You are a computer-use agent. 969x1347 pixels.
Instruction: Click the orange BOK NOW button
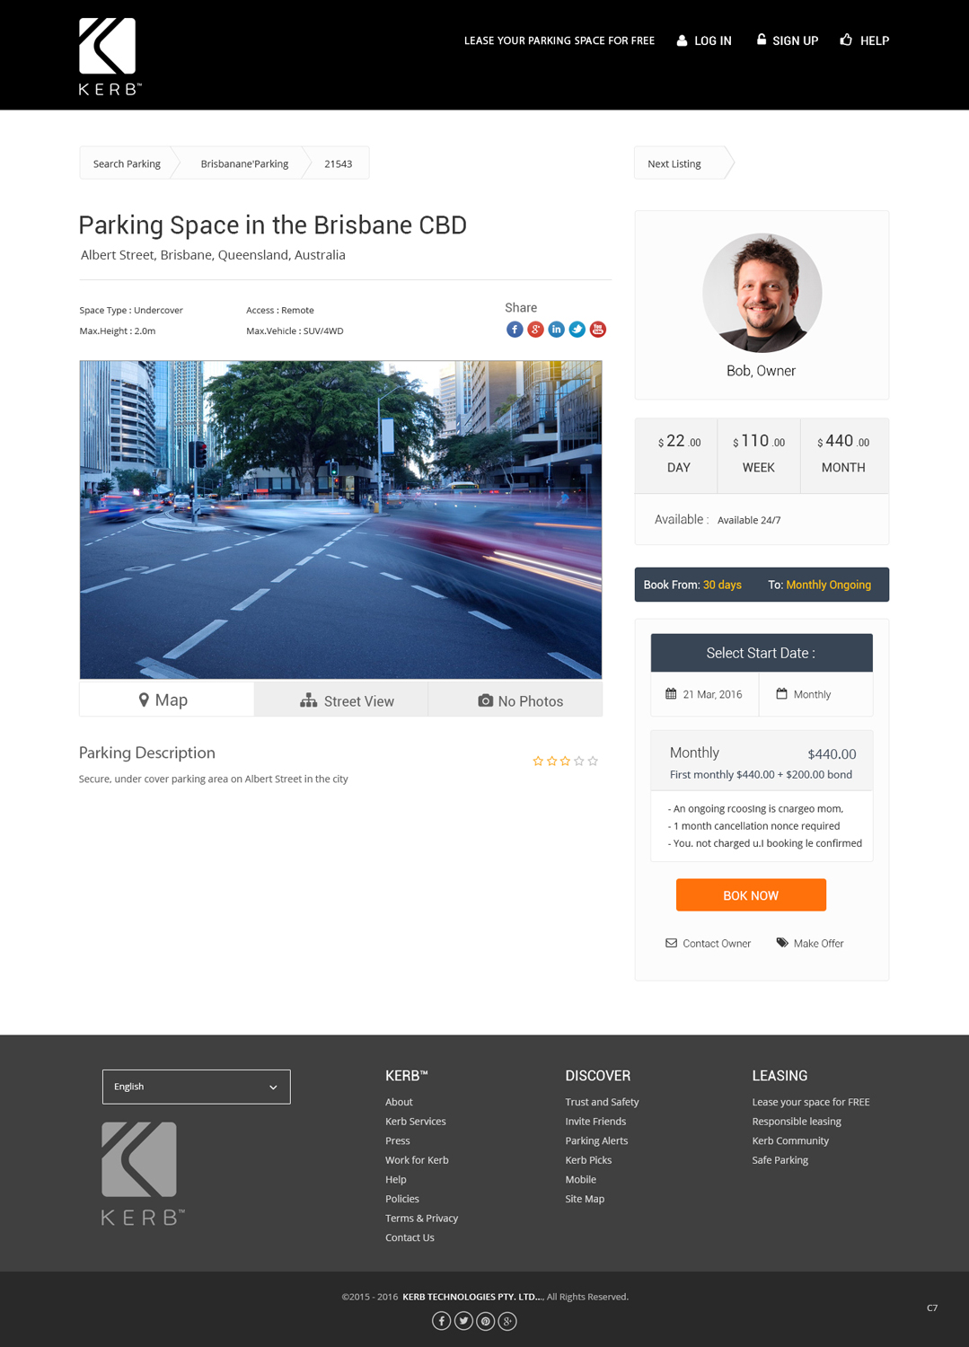point(751,895)
